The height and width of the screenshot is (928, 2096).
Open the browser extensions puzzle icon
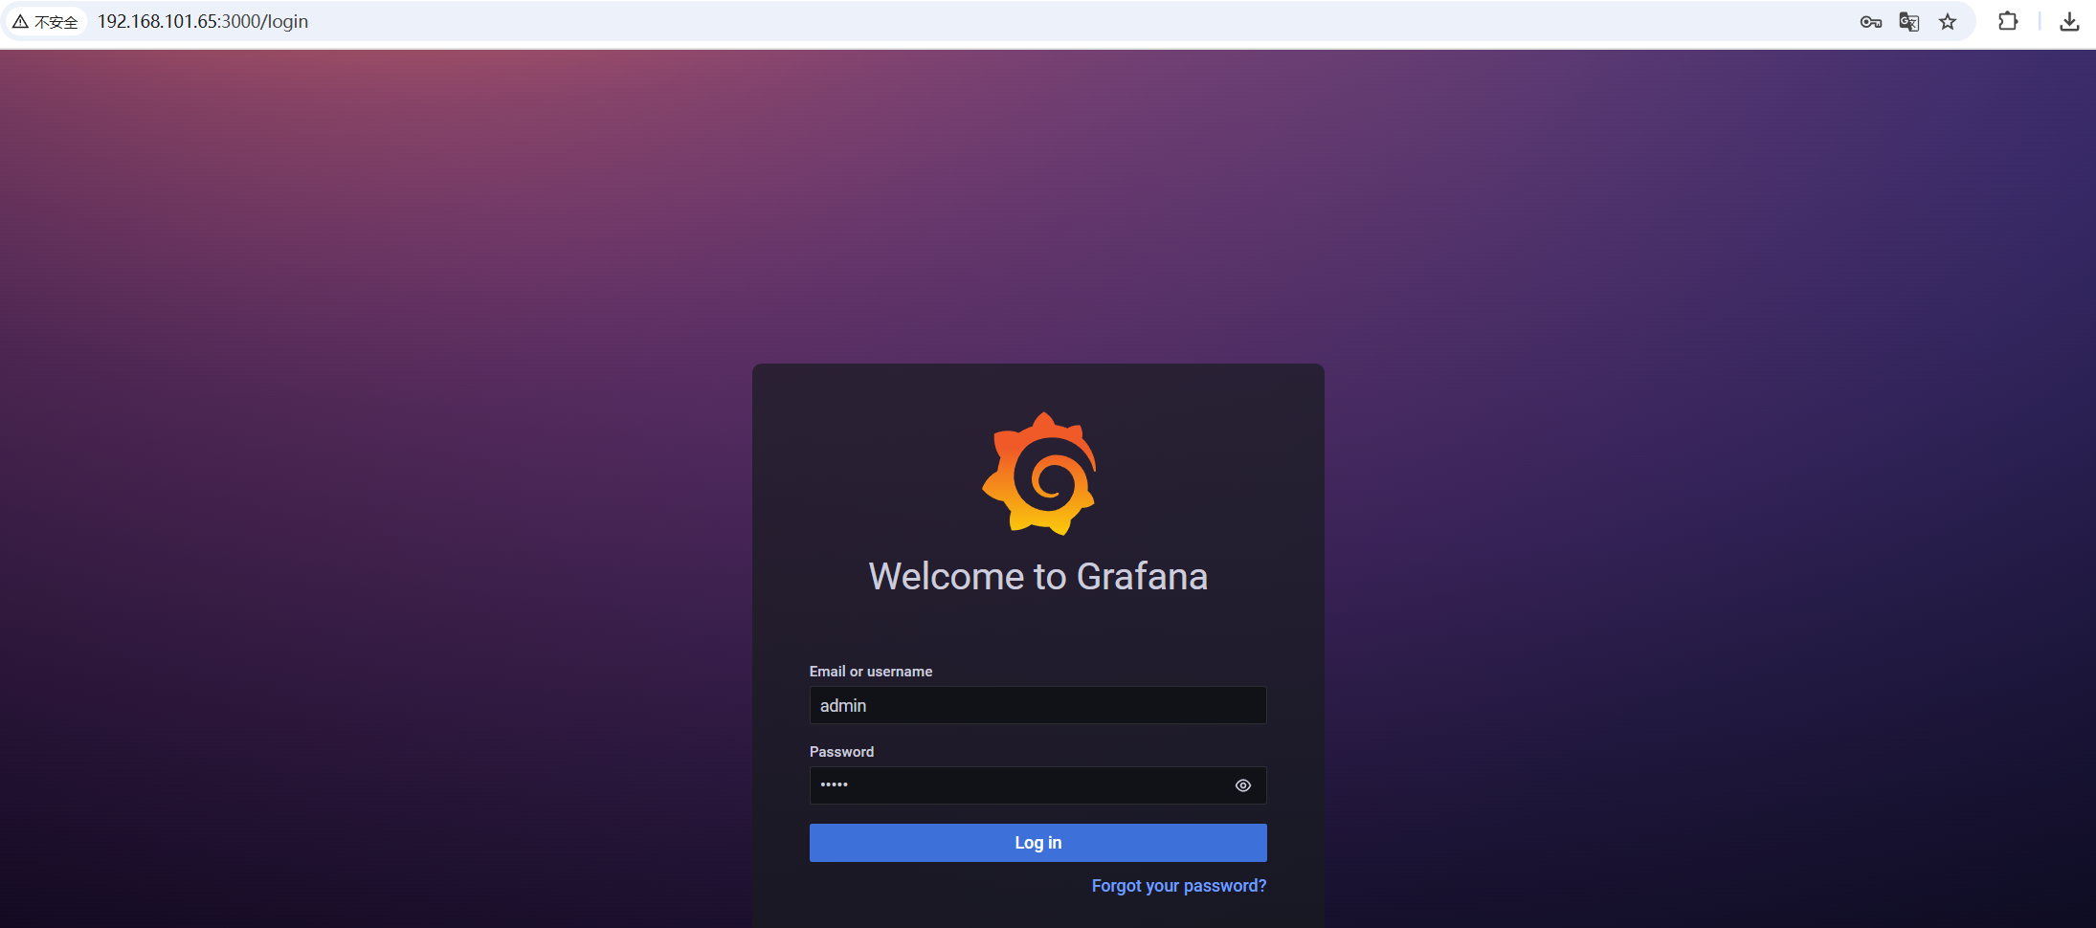pos(2008,21)
